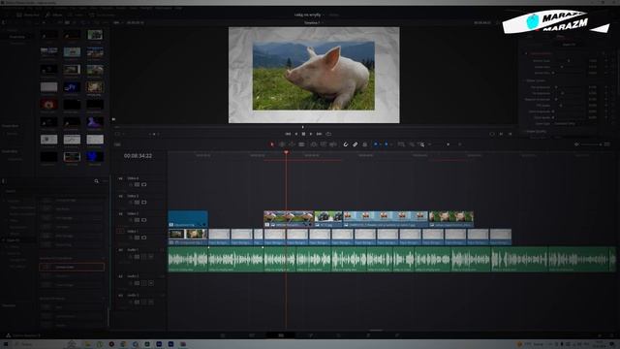620x349 pixels.
Task: Solo the Audio 3 track
Action: coord(144,301)
